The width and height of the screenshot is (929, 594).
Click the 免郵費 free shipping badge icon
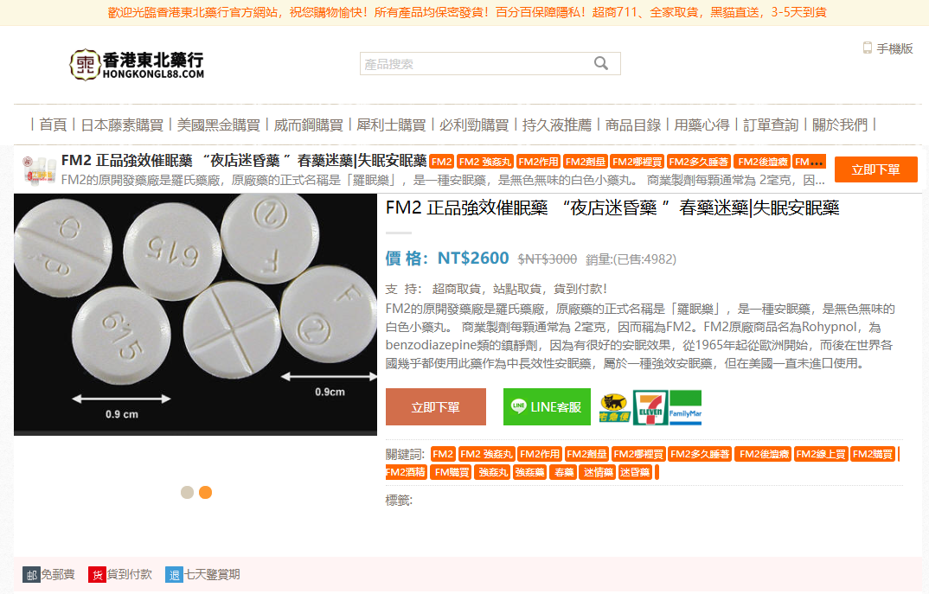[x=31, y=574]
